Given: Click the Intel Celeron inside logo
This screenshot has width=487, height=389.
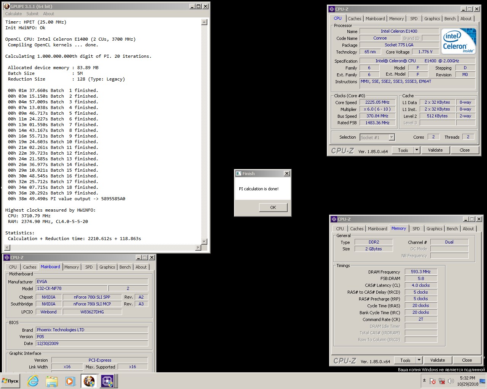Looking at the screenshot, I should tap(459, 41).
